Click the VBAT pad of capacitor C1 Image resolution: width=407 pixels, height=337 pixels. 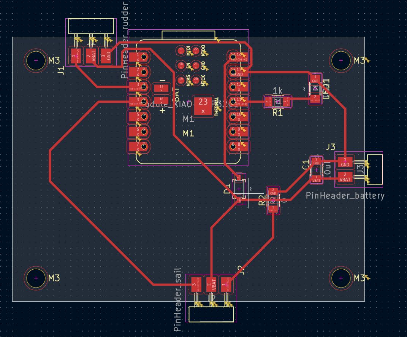tap(316, 179)
